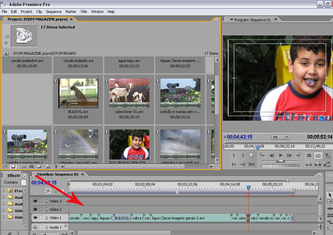
Task: Mute the Audio 1 track speaker
Action: point(35,228)
